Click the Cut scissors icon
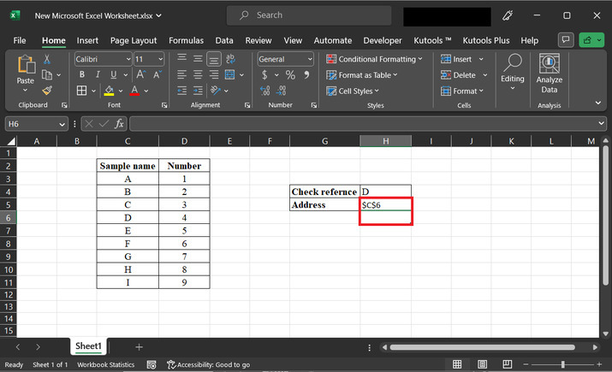Screen dimensions: 612x372 pyautogui.click(x=47, y=59)
